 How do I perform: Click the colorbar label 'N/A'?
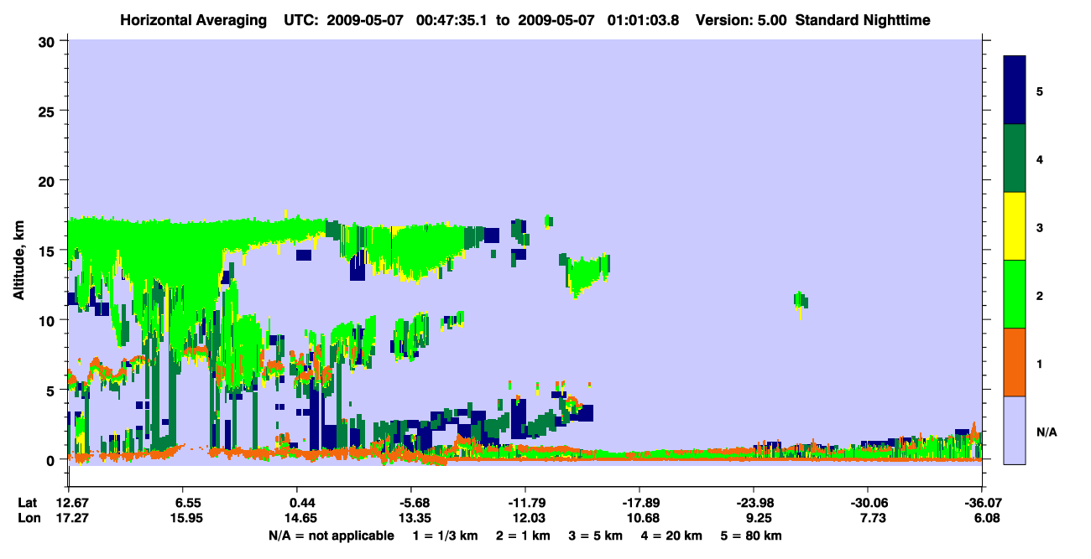coord(1047,432)
